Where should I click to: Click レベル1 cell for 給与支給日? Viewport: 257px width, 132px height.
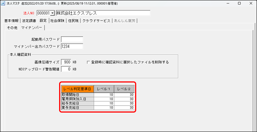104,103
